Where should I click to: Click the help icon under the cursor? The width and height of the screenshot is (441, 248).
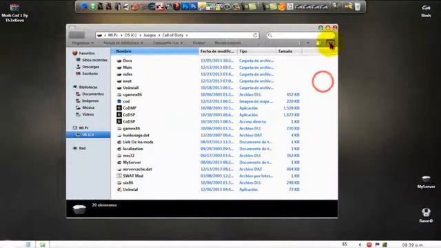[330, 43]
